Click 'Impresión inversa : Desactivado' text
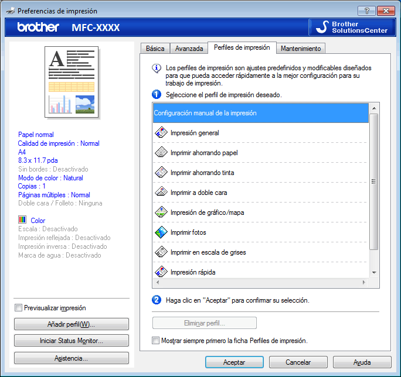The width and height of the screenshot is (401, 377). coord(62,246)
